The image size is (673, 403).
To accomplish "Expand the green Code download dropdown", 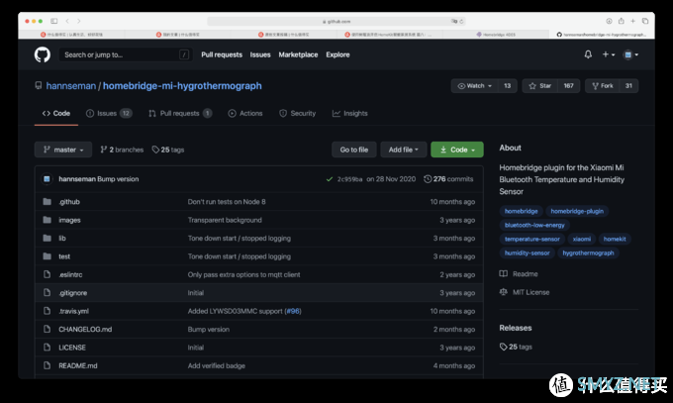I will click(457, 150).
